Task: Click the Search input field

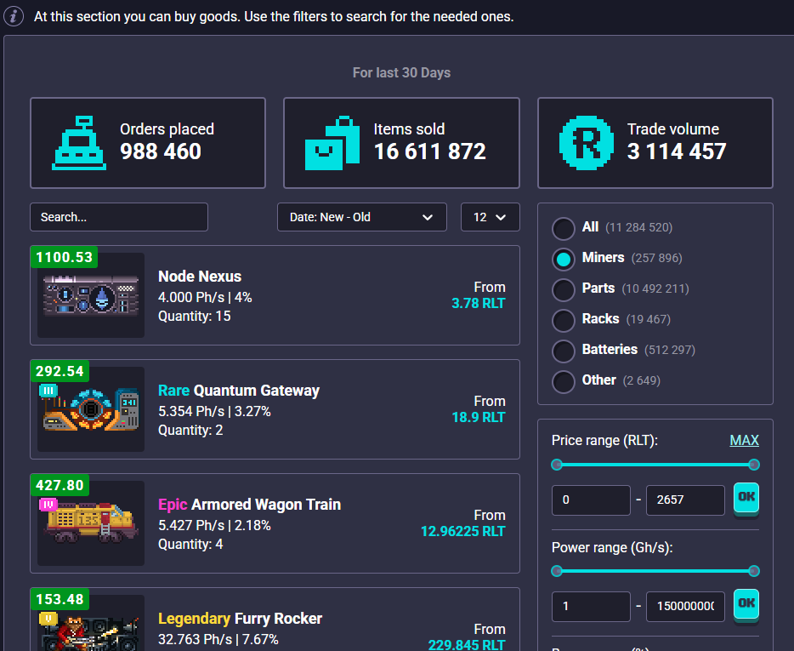Action: pos(118,217)
